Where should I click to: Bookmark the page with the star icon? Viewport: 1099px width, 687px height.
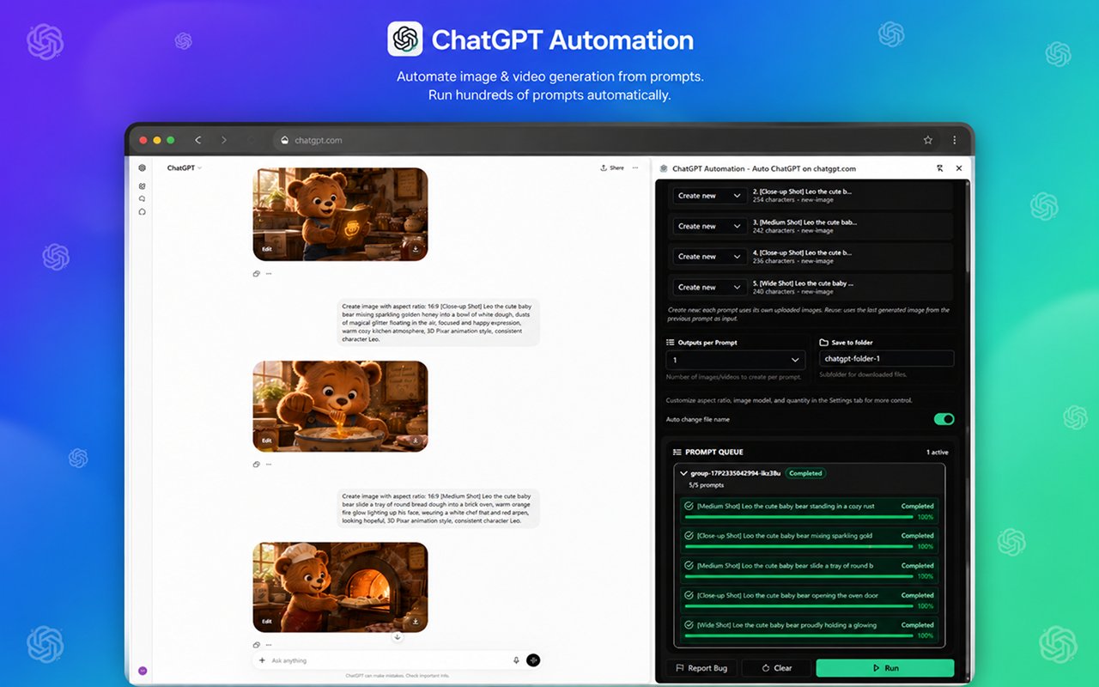pyautogui.click(x=928, y=140)
